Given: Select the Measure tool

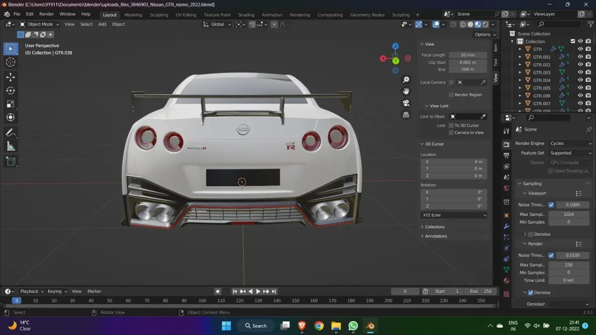Looking at the screenshot, I should click(10, 146).
